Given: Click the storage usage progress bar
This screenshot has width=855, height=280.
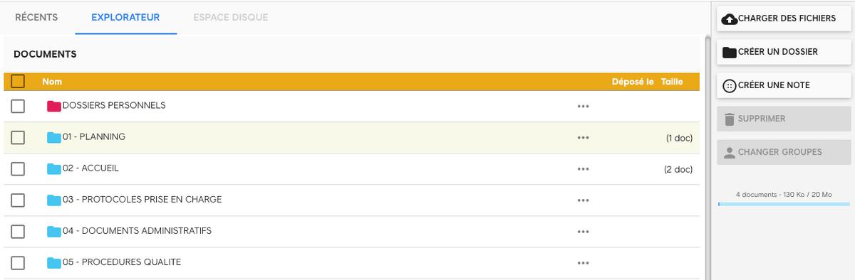Looking at the screenshot, I should [782, 204].
